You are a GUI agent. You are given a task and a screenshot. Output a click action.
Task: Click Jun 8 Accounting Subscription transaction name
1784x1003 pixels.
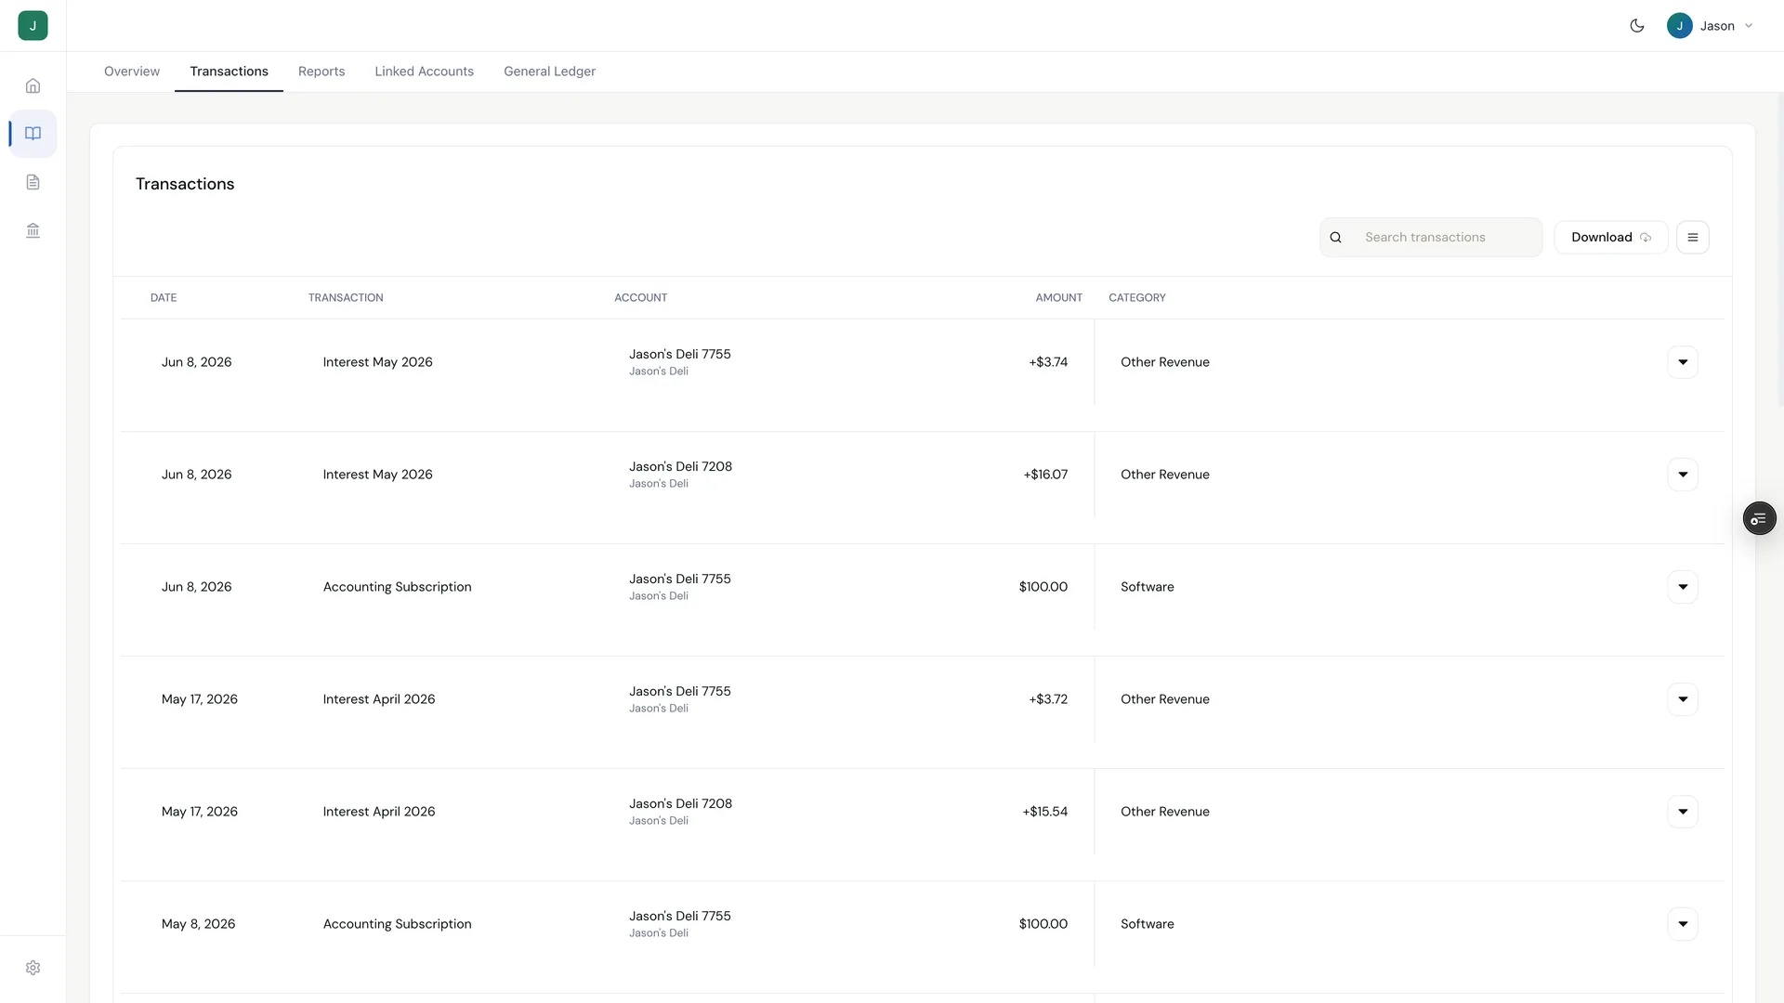[x=397, y=587]
